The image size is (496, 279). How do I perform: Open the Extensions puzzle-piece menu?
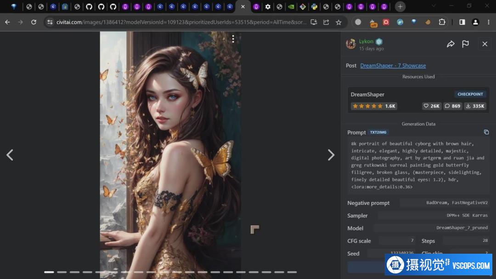[442, 22]
